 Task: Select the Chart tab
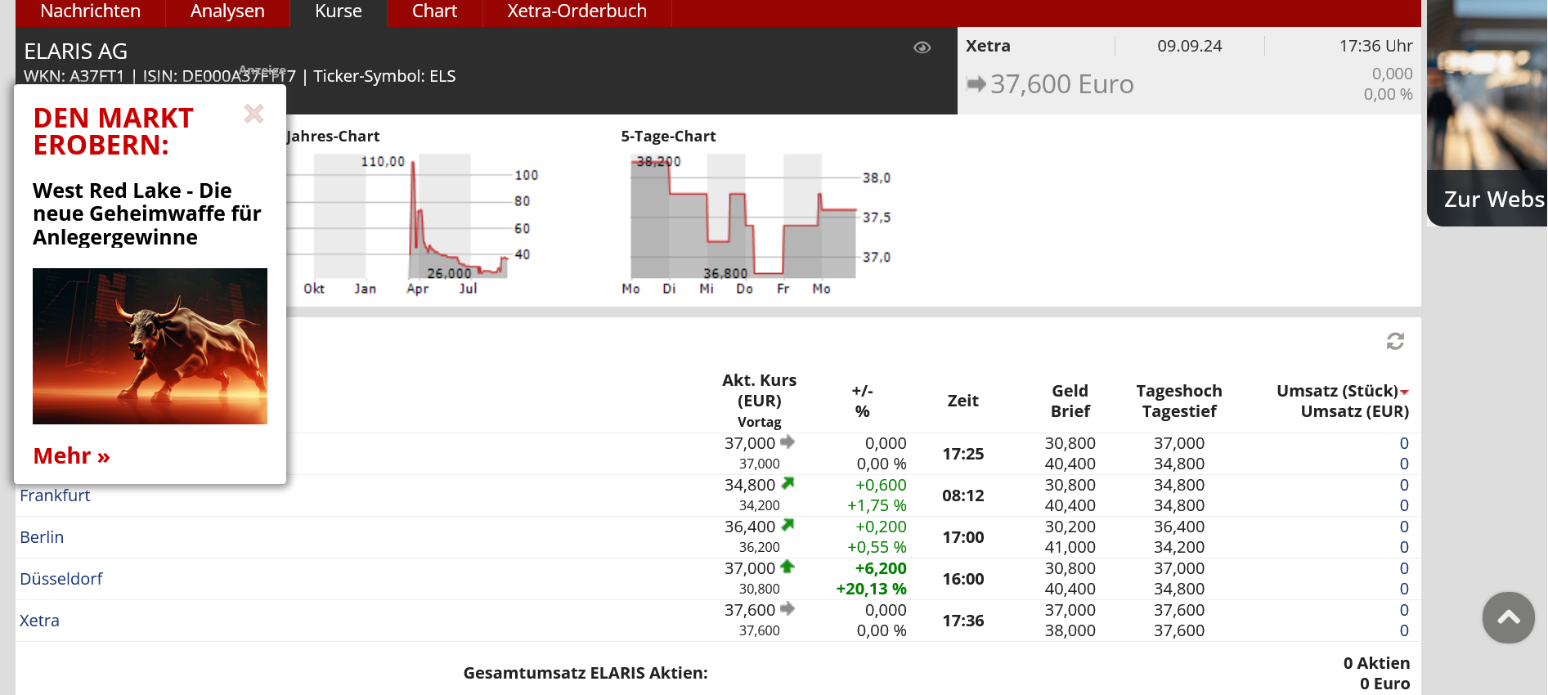[x=434, y=12]
